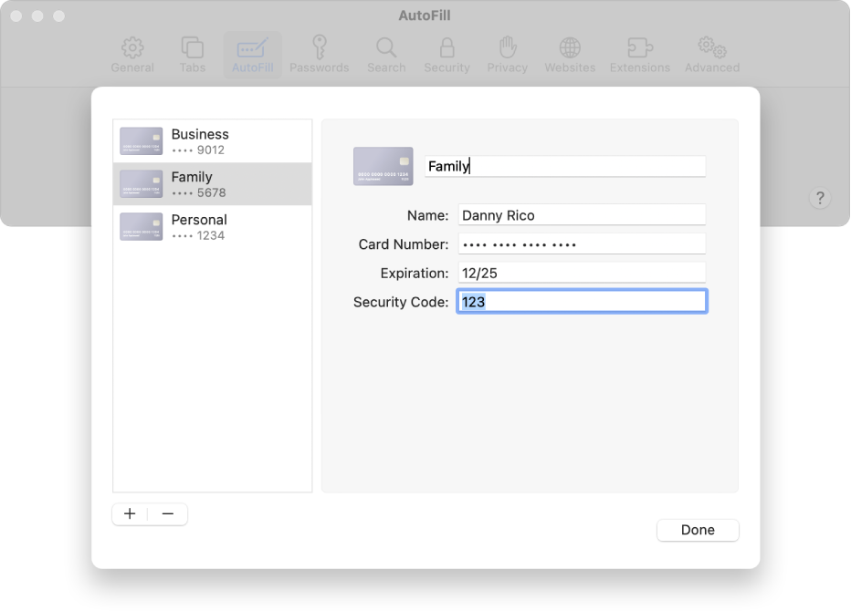The width and height of the screenshot is (851, 611).
Task: Open the General preferences tab
Action: point(132,55)
